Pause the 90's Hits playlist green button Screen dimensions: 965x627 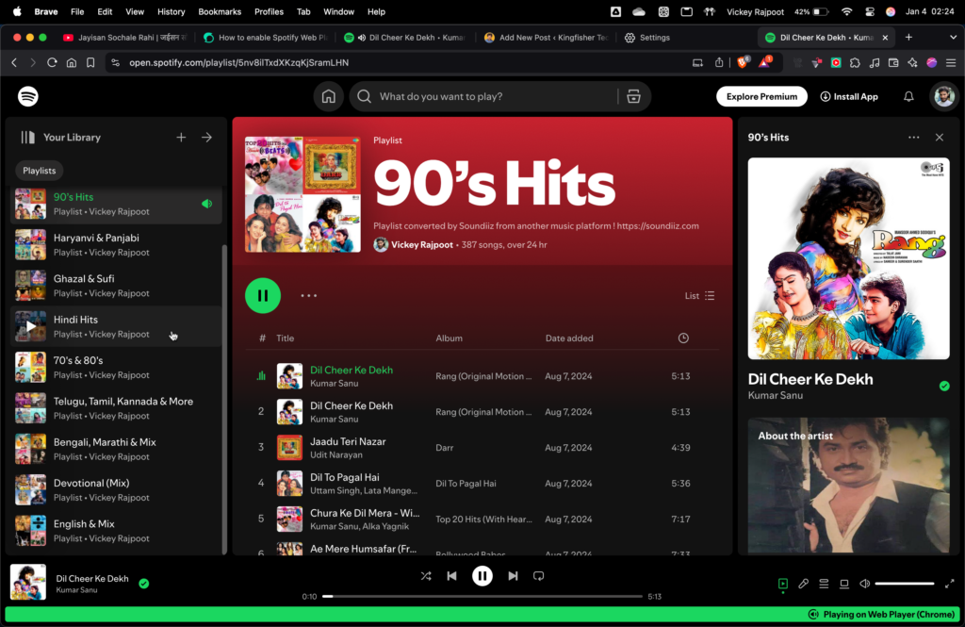click(x=263, y=296)
